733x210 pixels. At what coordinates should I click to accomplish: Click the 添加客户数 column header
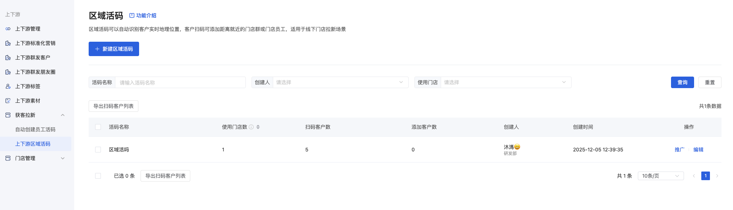tap(424, 127)
